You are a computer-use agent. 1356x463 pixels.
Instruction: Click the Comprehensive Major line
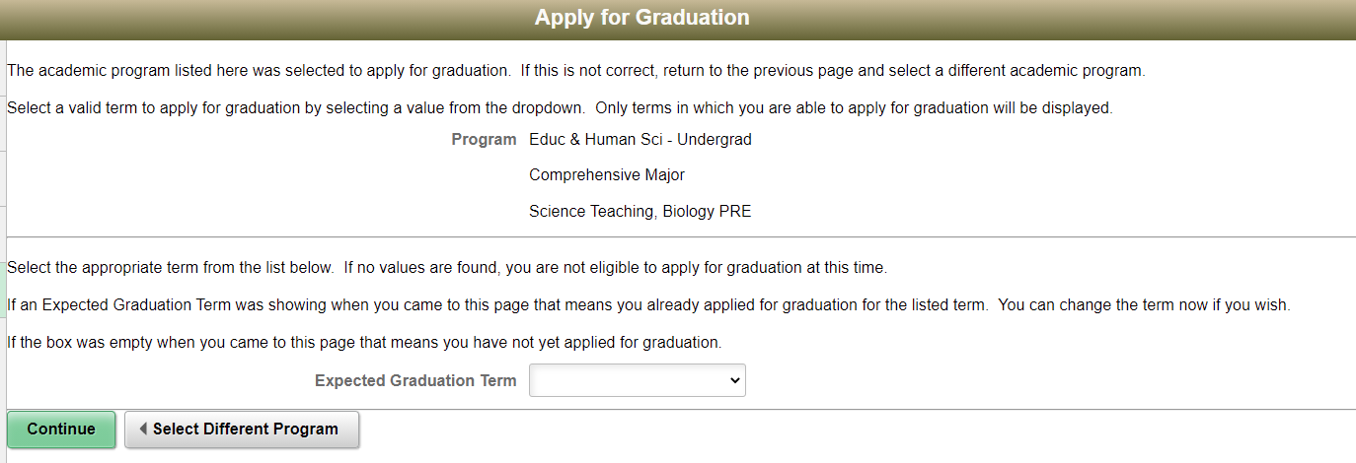pyautogui.click(x=606, y=175)
